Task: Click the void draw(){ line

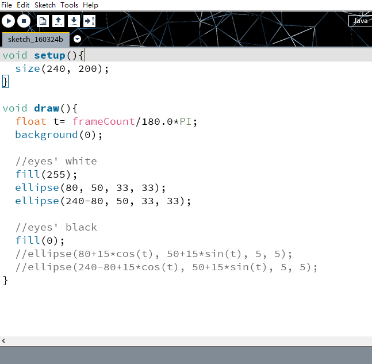Action: 40,109
